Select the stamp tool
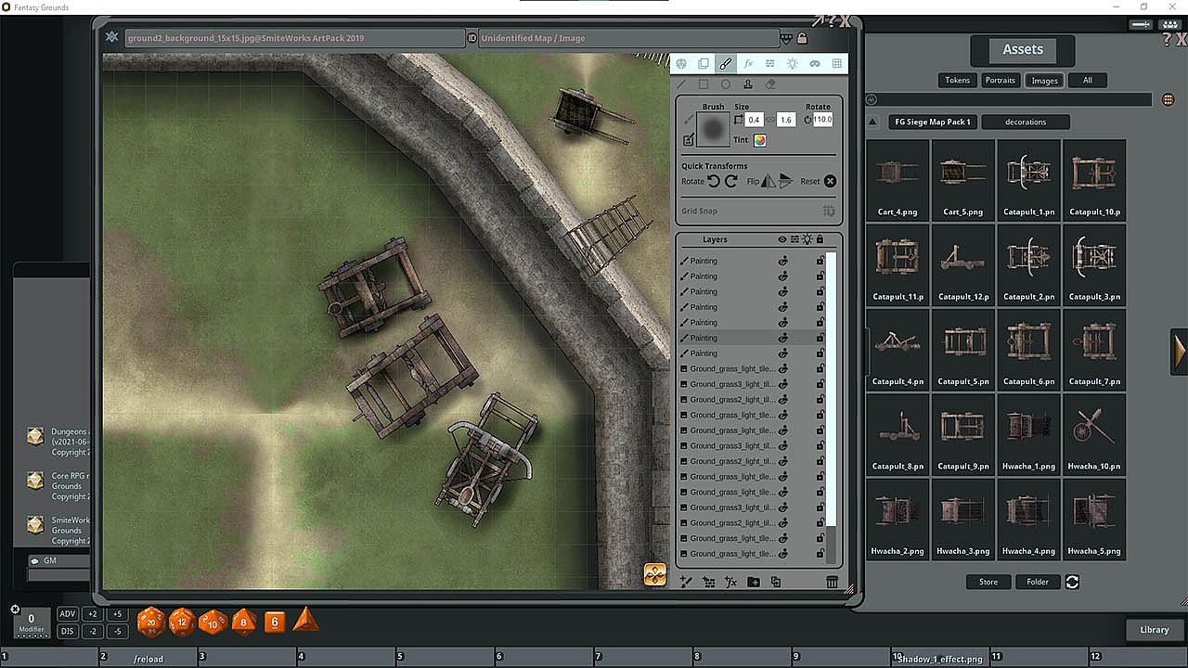Image resolution: width=1188 pixels, height=668 pixels. coord(748,84)
